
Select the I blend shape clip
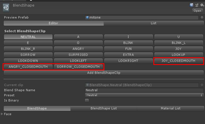coord(128,37)
